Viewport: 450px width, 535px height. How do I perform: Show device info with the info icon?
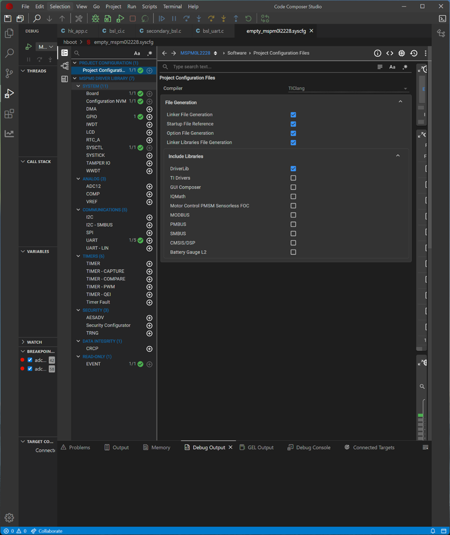point(377,53)
